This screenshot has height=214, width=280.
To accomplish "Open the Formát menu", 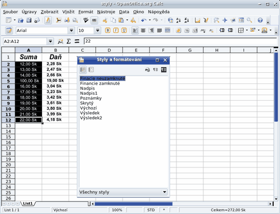I will point(86,12).
